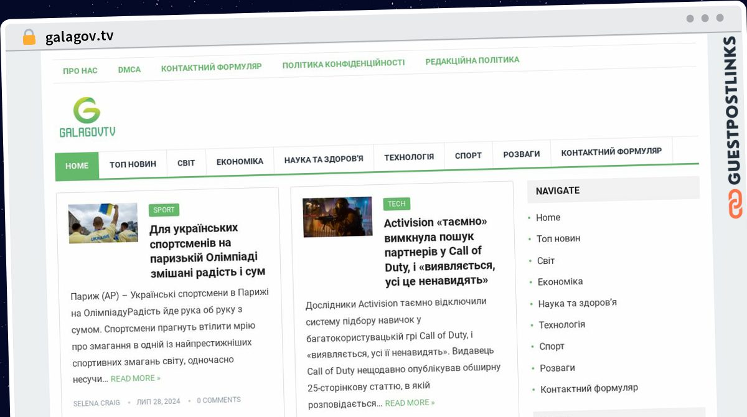Click the galagov.tv address text
The image size is (747, 417).
click(79, 37)
